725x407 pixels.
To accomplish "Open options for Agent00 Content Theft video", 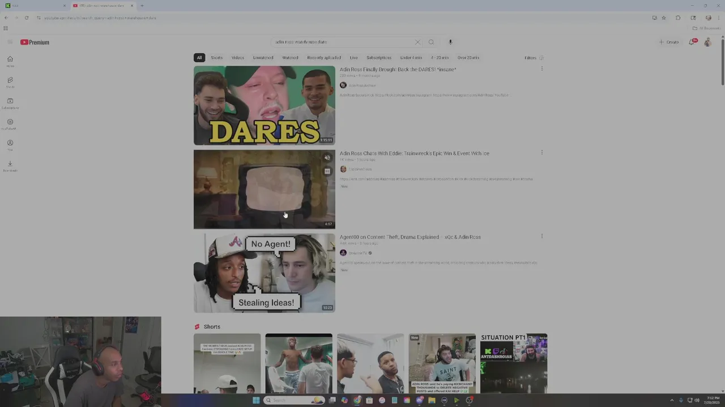I will pos(541,236).
